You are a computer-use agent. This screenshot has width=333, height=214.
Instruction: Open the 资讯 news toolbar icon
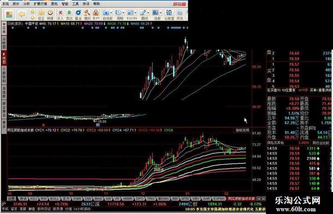click(180, 14)
